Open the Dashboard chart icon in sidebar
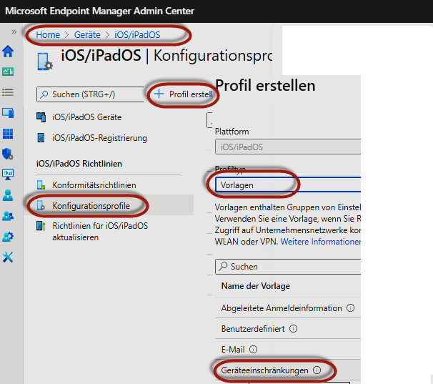The image size is (433, 384). pyautogui.click(x=9, y=72)
